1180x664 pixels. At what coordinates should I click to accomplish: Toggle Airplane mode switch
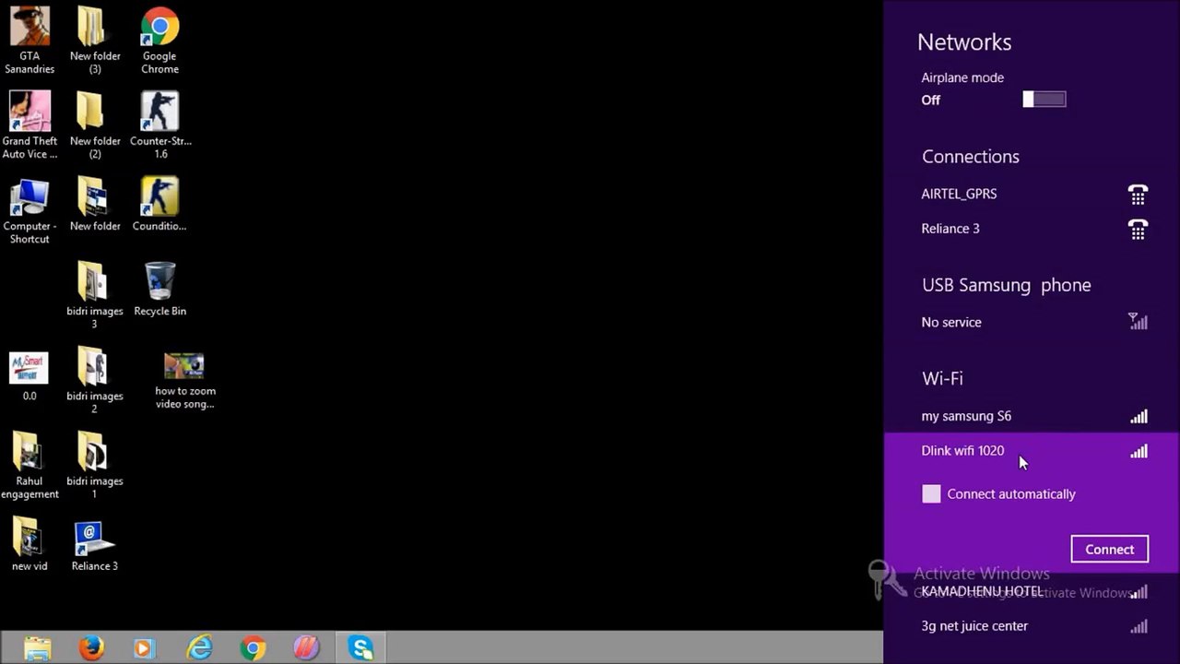point(1044,100)
